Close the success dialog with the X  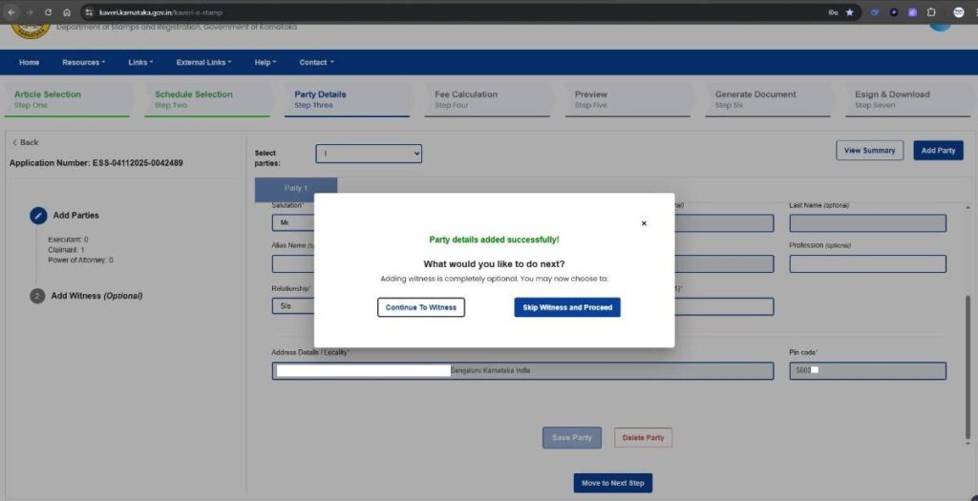click(644, 223)
